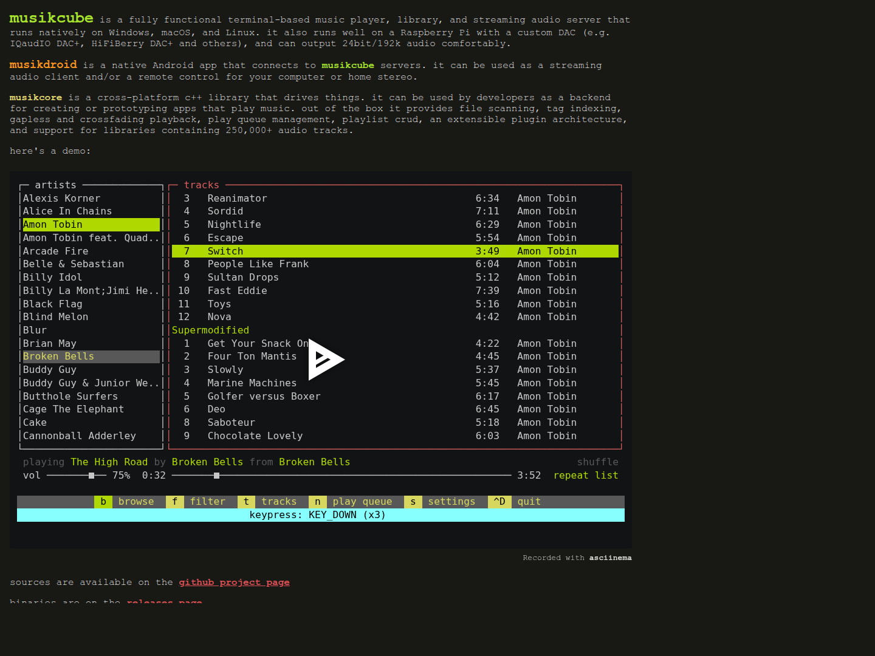Select the Toys track
The image size is (875, 656).
coord(395,304)
